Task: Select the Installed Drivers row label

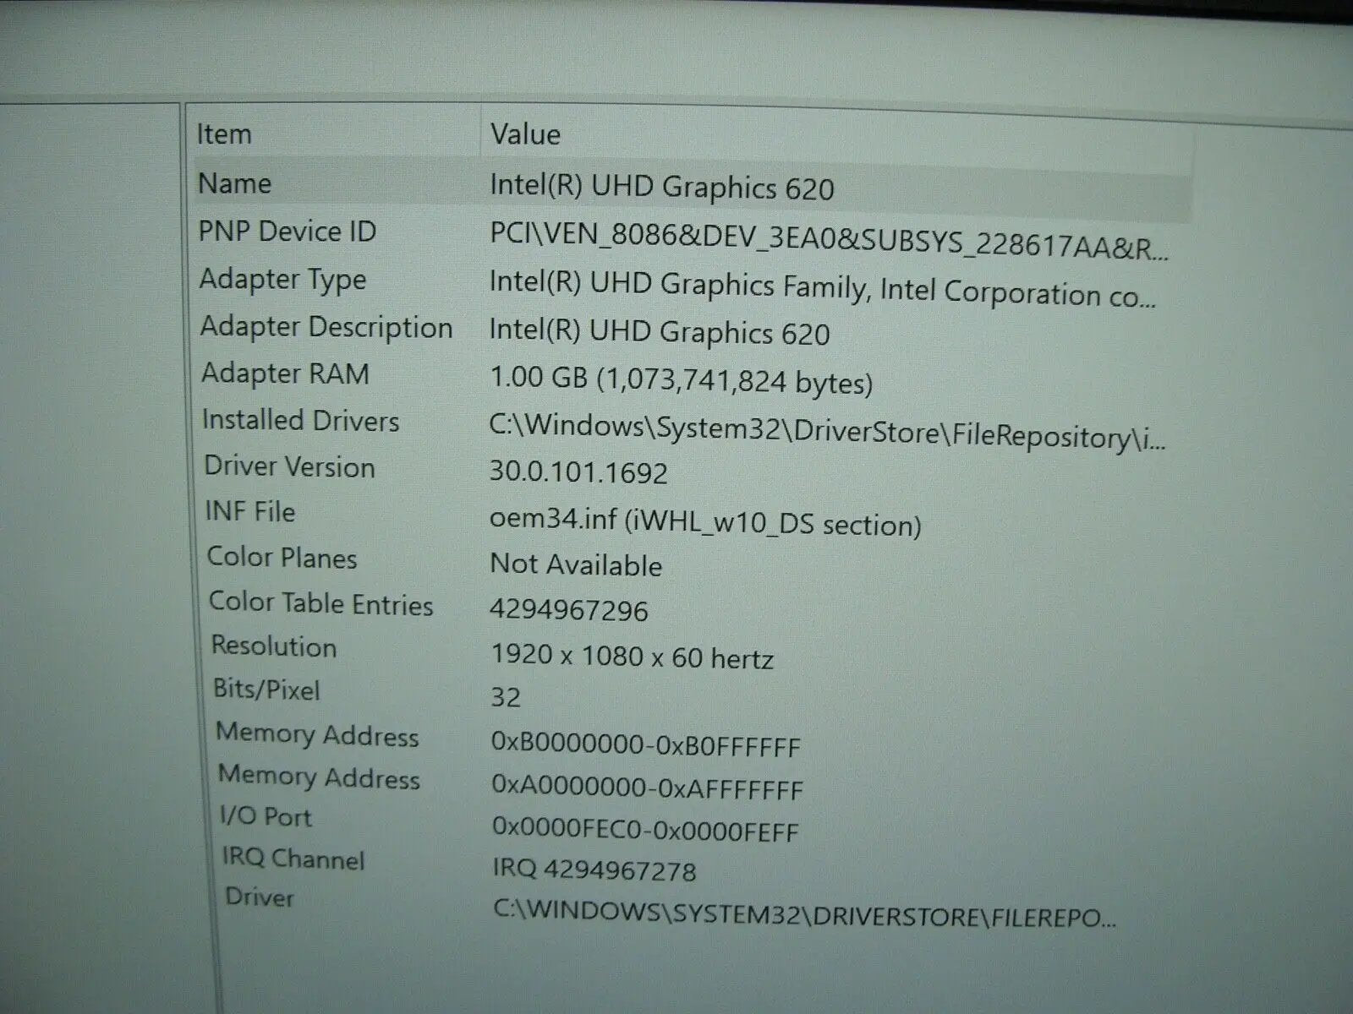Action: click(x=300, y=420)
